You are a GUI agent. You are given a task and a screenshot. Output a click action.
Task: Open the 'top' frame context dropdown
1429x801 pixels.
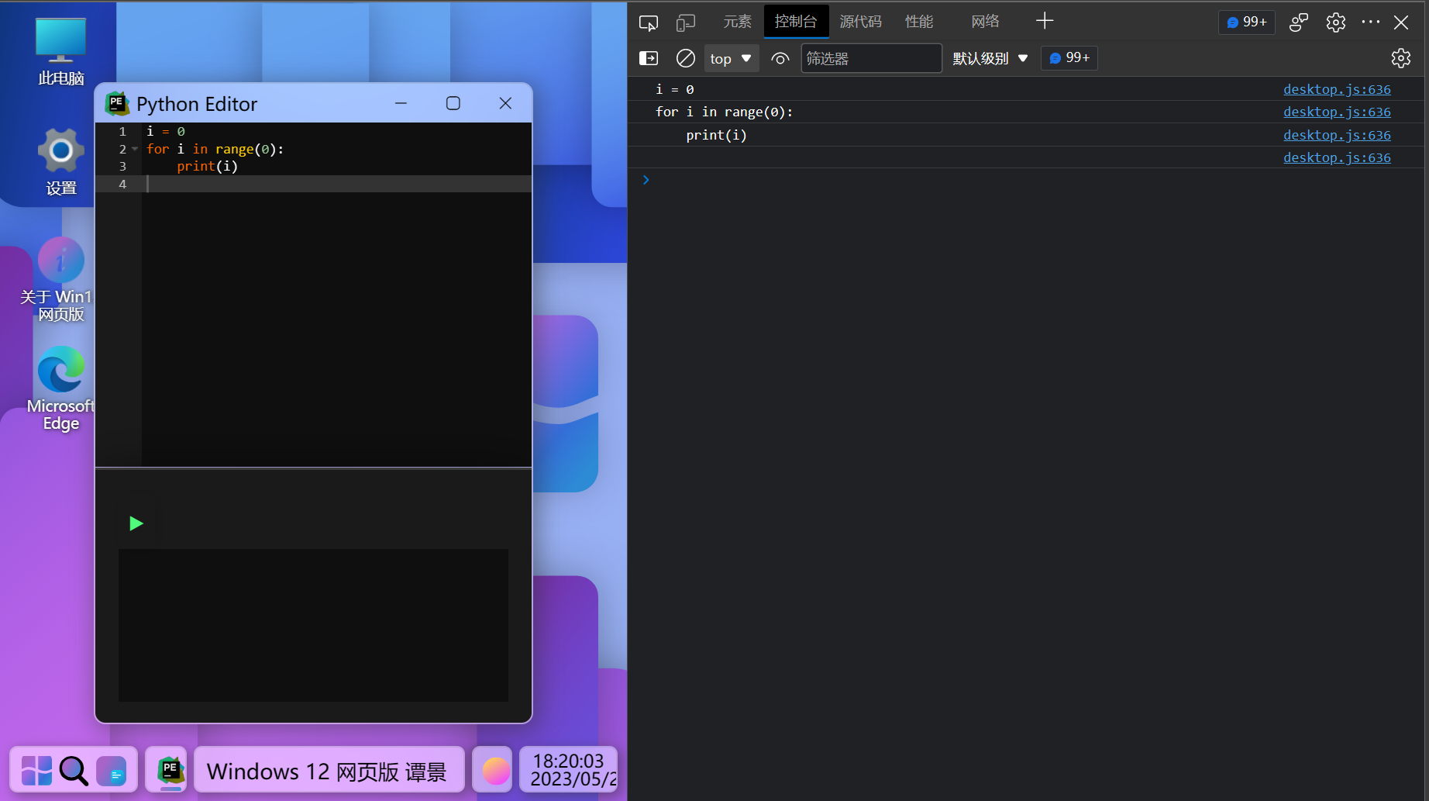pos(730,57)
